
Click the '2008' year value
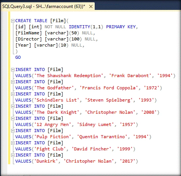(x=149, y=112)
